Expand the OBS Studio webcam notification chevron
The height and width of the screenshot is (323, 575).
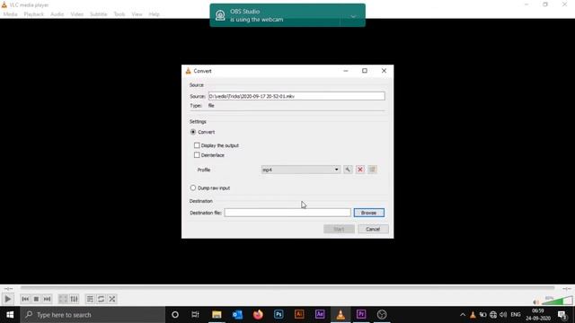[x=353, y=16]
